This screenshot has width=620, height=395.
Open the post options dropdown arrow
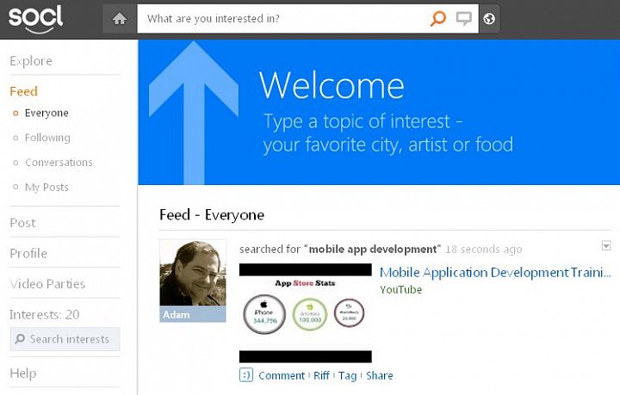click(606, 245)
